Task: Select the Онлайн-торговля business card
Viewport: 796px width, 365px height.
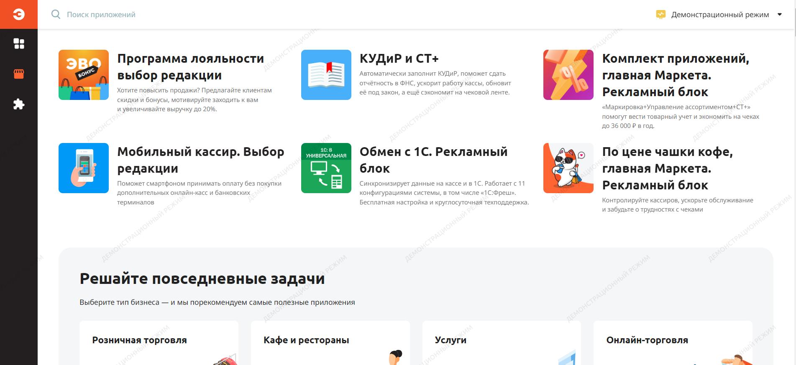Action: (673, 343)
